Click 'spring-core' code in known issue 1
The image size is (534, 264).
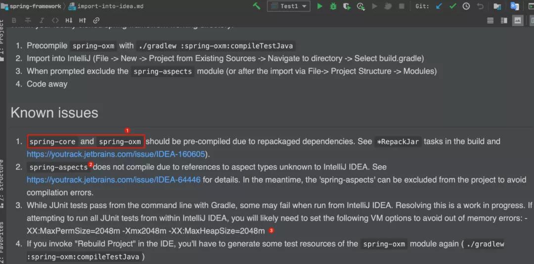click(53, 142)
